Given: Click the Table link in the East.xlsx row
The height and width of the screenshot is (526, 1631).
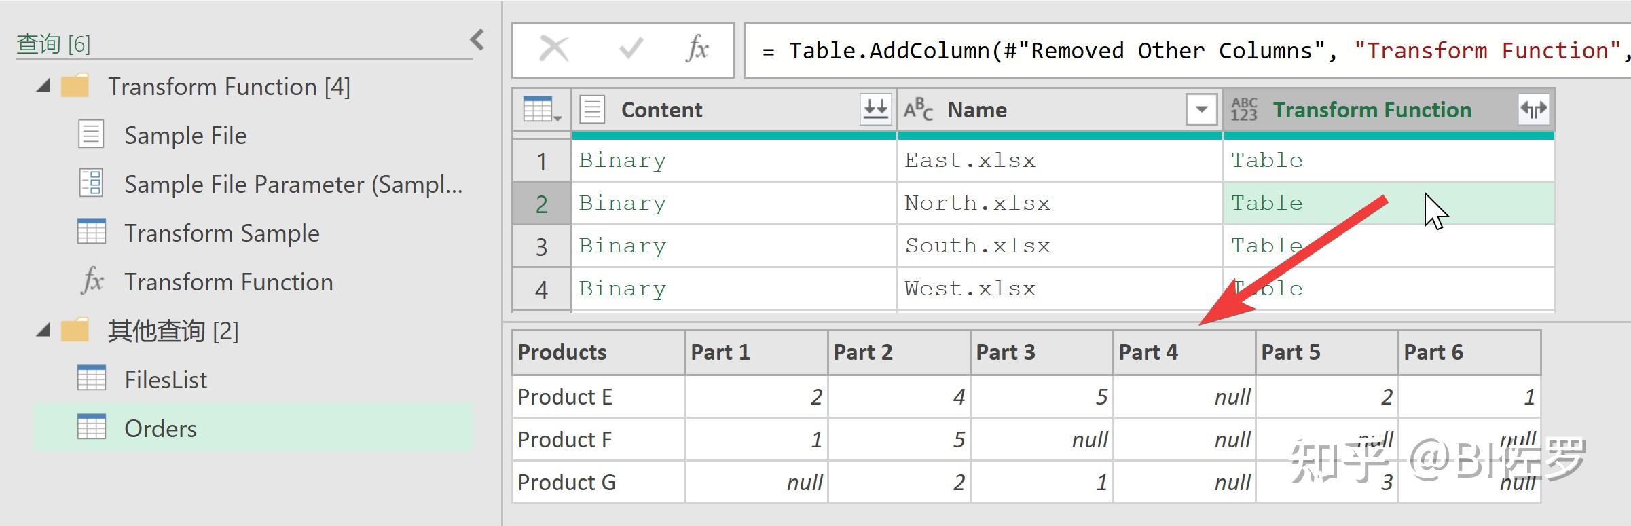Looking at the screenshot, I should (1266, 161).
